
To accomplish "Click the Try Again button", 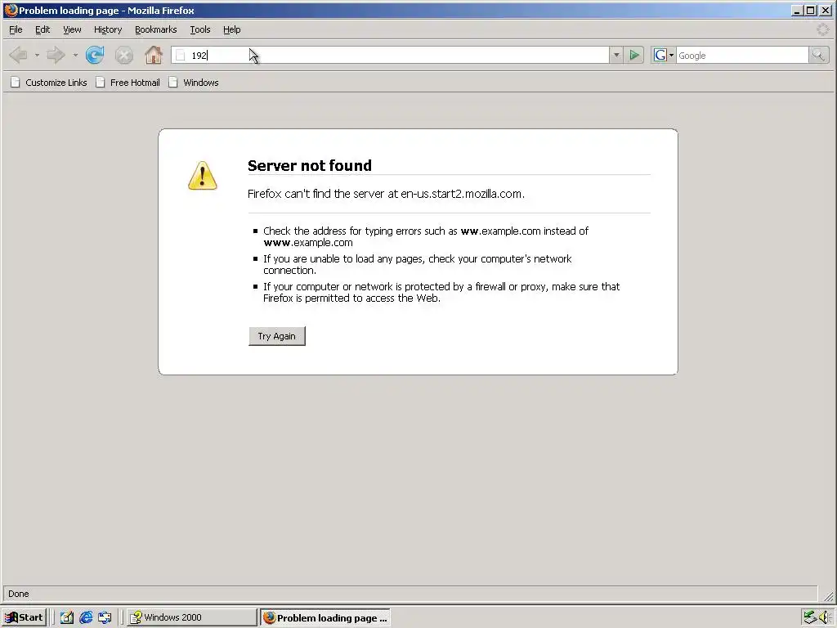I will coord(276,336).
